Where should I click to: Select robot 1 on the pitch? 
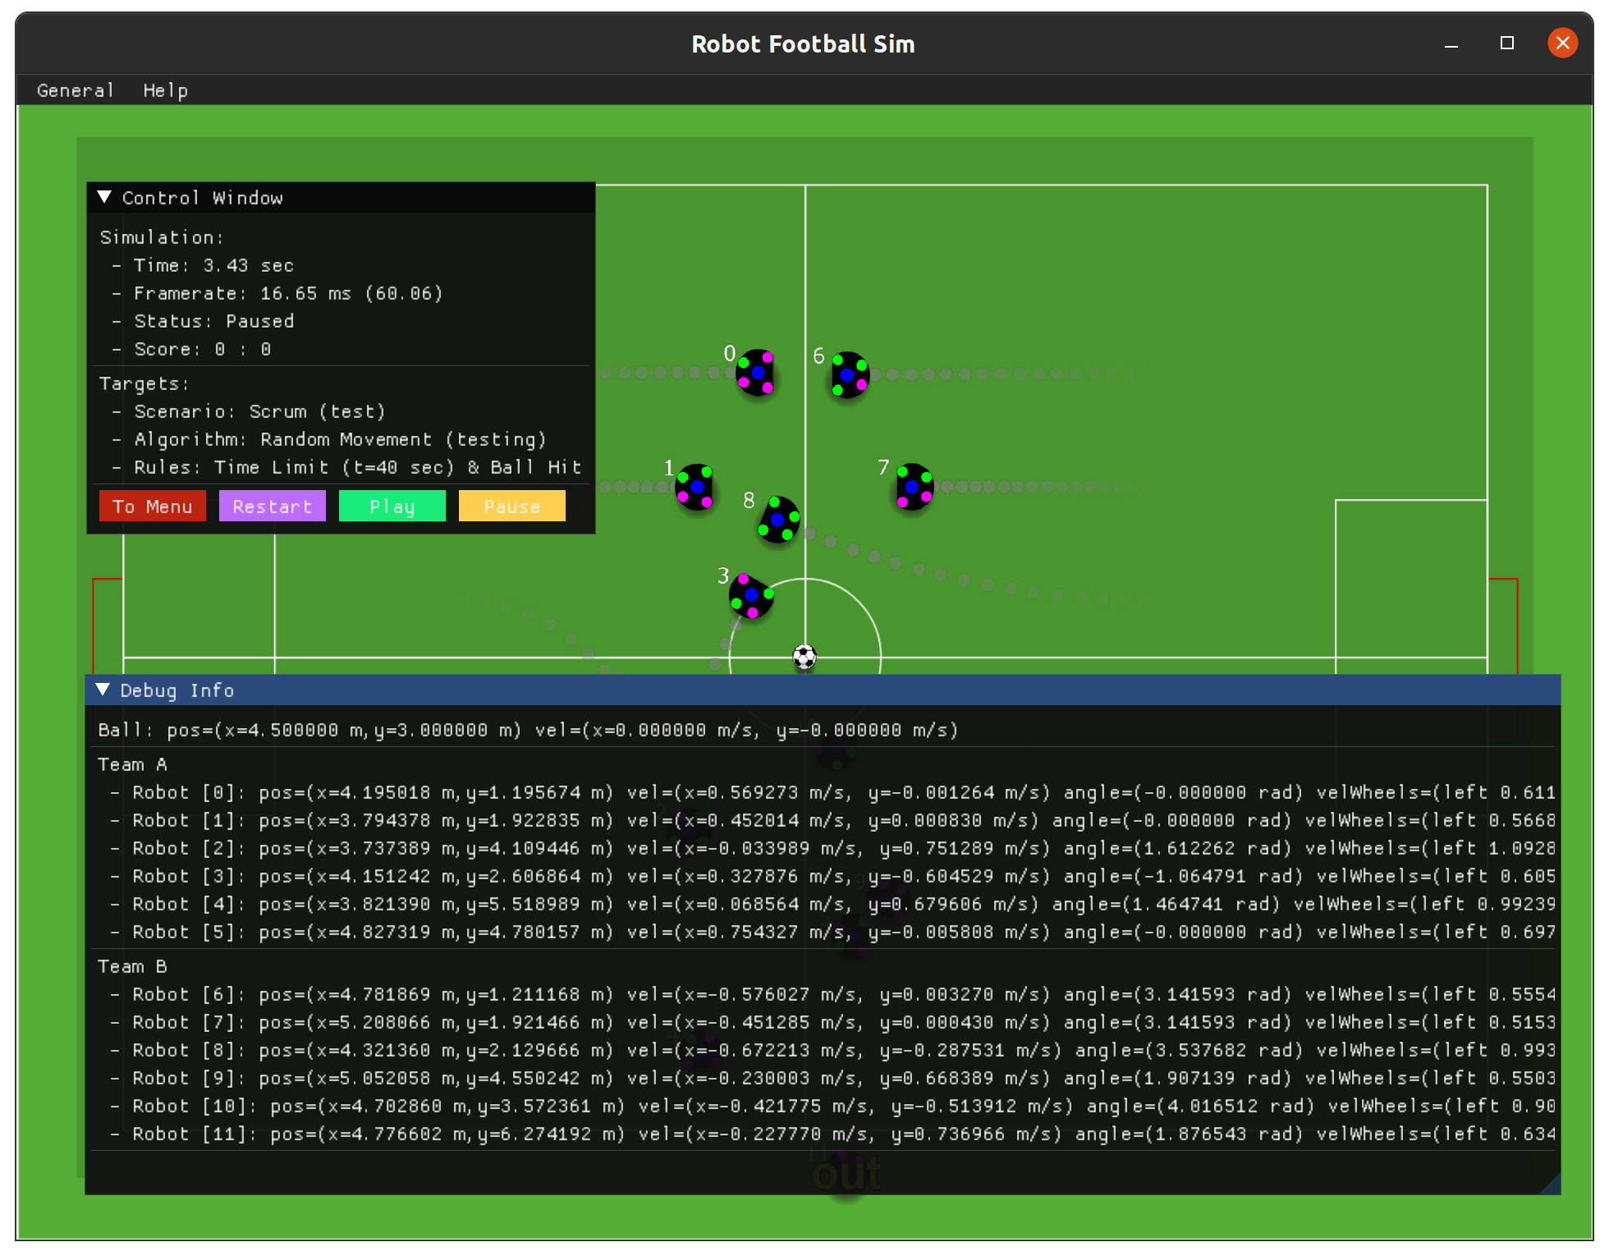[x=695, y=487]
